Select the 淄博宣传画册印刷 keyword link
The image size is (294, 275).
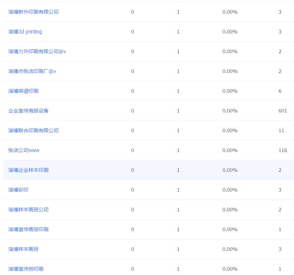click(x=28, y=229)
